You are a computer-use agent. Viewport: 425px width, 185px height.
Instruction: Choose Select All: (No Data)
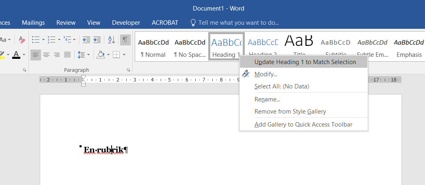(x=304, y=86)
